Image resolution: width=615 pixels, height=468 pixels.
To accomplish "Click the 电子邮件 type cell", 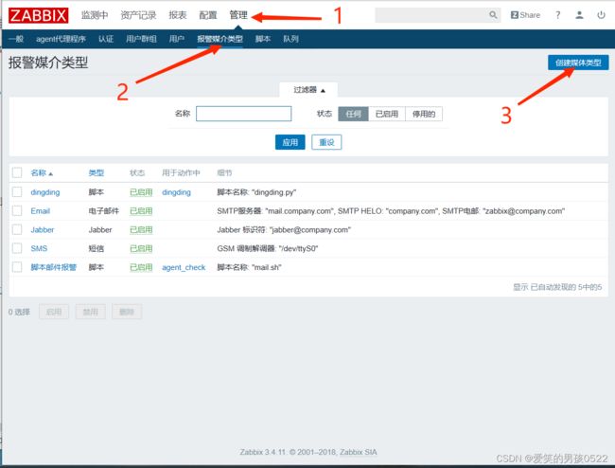I will pos(103,211).
